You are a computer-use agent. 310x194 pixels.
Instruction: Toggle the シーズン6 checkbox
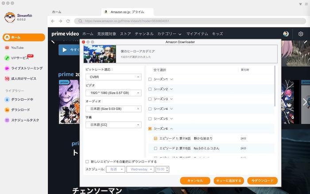(x=150, y=128)
